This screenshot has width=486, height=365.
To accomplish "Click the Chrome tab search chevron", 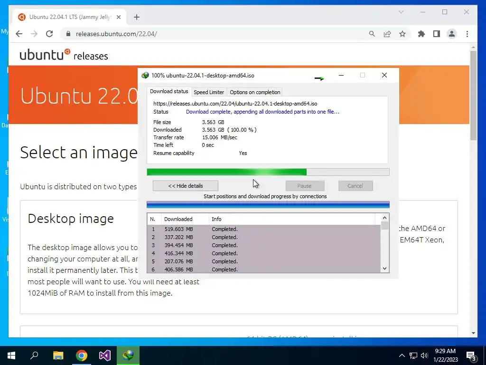I will 401,12.
